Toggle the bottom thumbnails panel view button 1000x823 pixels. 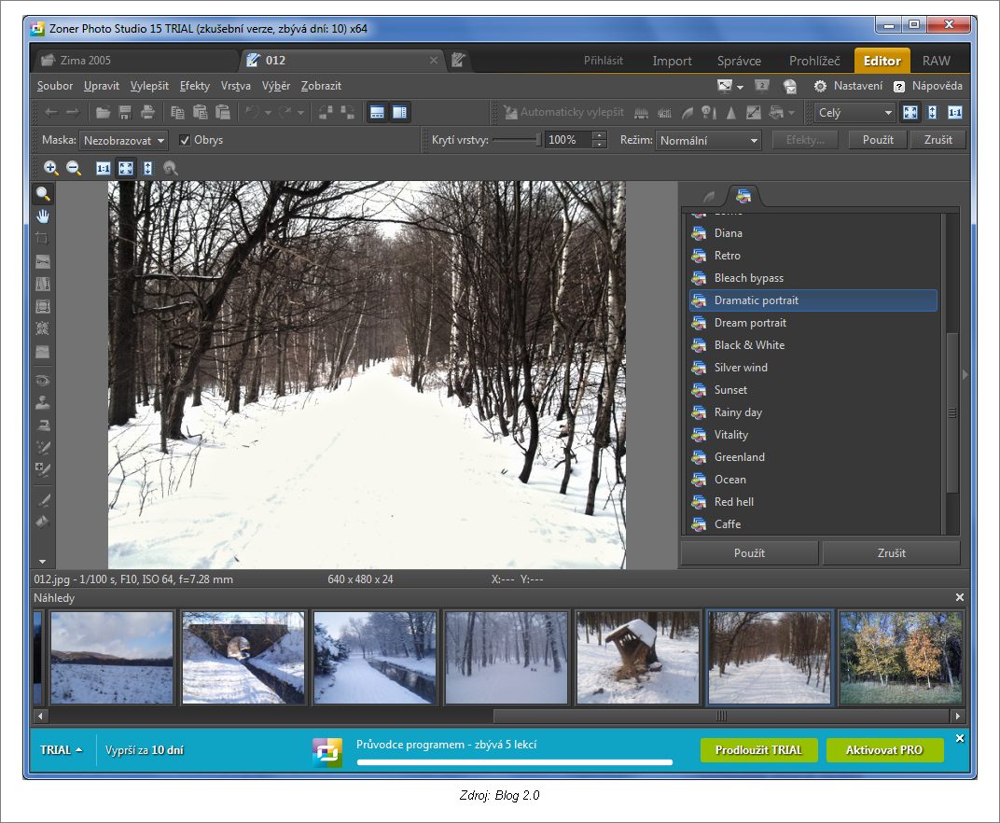click(x=378, y=113)
